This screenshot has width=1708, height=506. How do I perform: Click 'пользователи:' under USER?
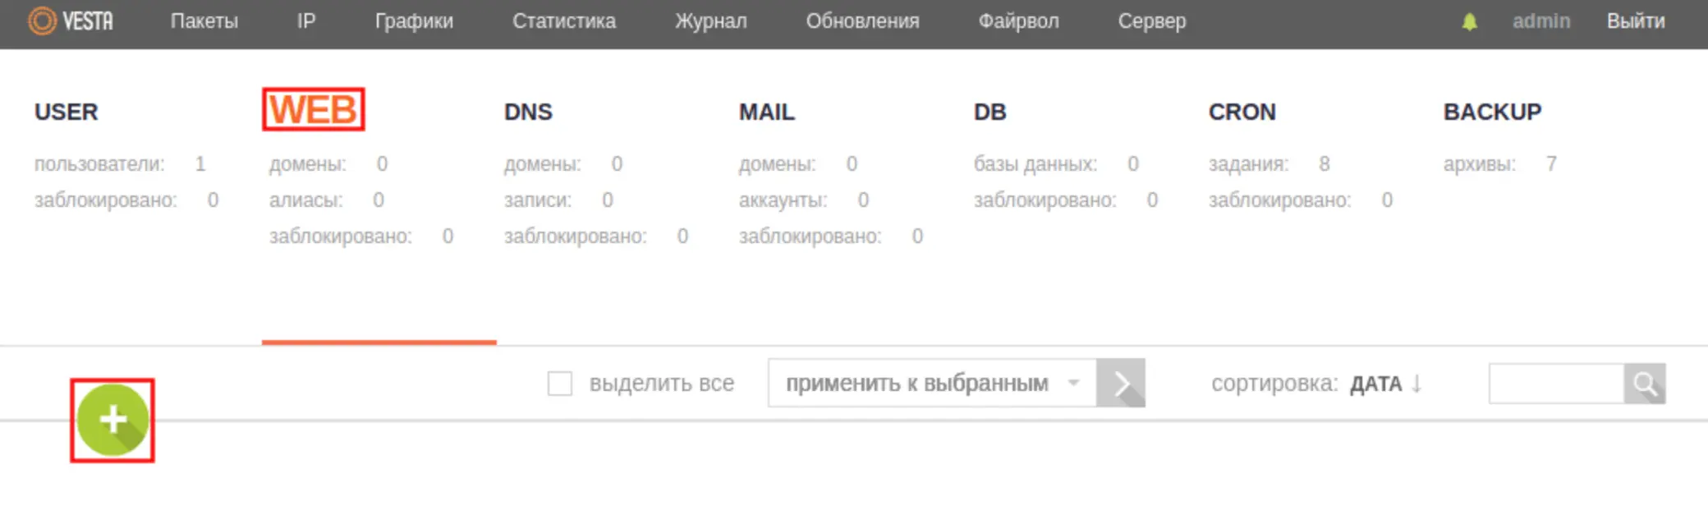pyautogui.click(x=99, y=164)
